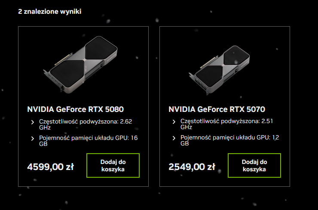Open the NVIDIA GeForce RTX 5070 title link
The width and height of the screenshot is (318, 210).
click(x=217, y=109)
